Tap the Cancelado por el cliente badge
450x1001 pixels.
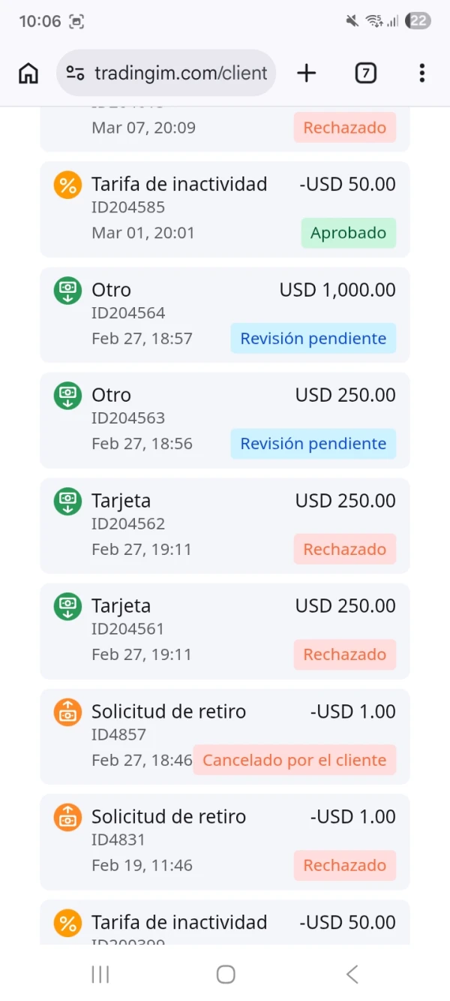[x=294, y=760]
